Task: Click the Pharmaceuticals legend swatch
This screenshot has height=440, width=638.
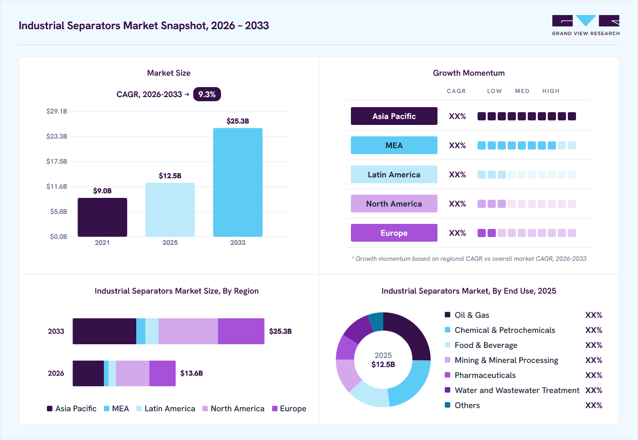Action: tap(448, 375)
